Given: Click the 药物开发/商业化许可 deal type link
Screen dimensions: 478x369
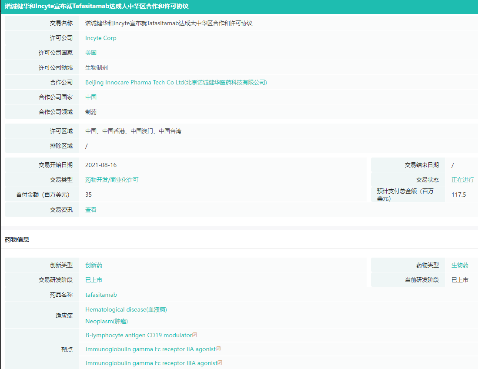Looking at the screenshot, I should pyautogui.click(x=111, y=180).
